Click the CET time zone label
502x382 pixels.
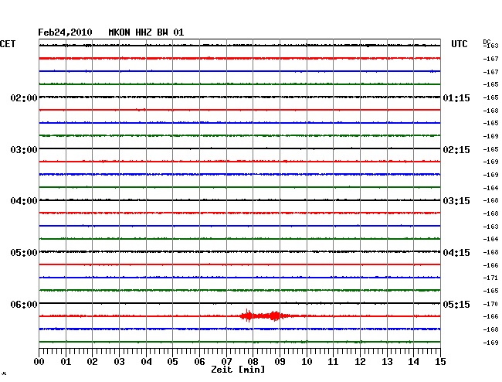[8, 44]
